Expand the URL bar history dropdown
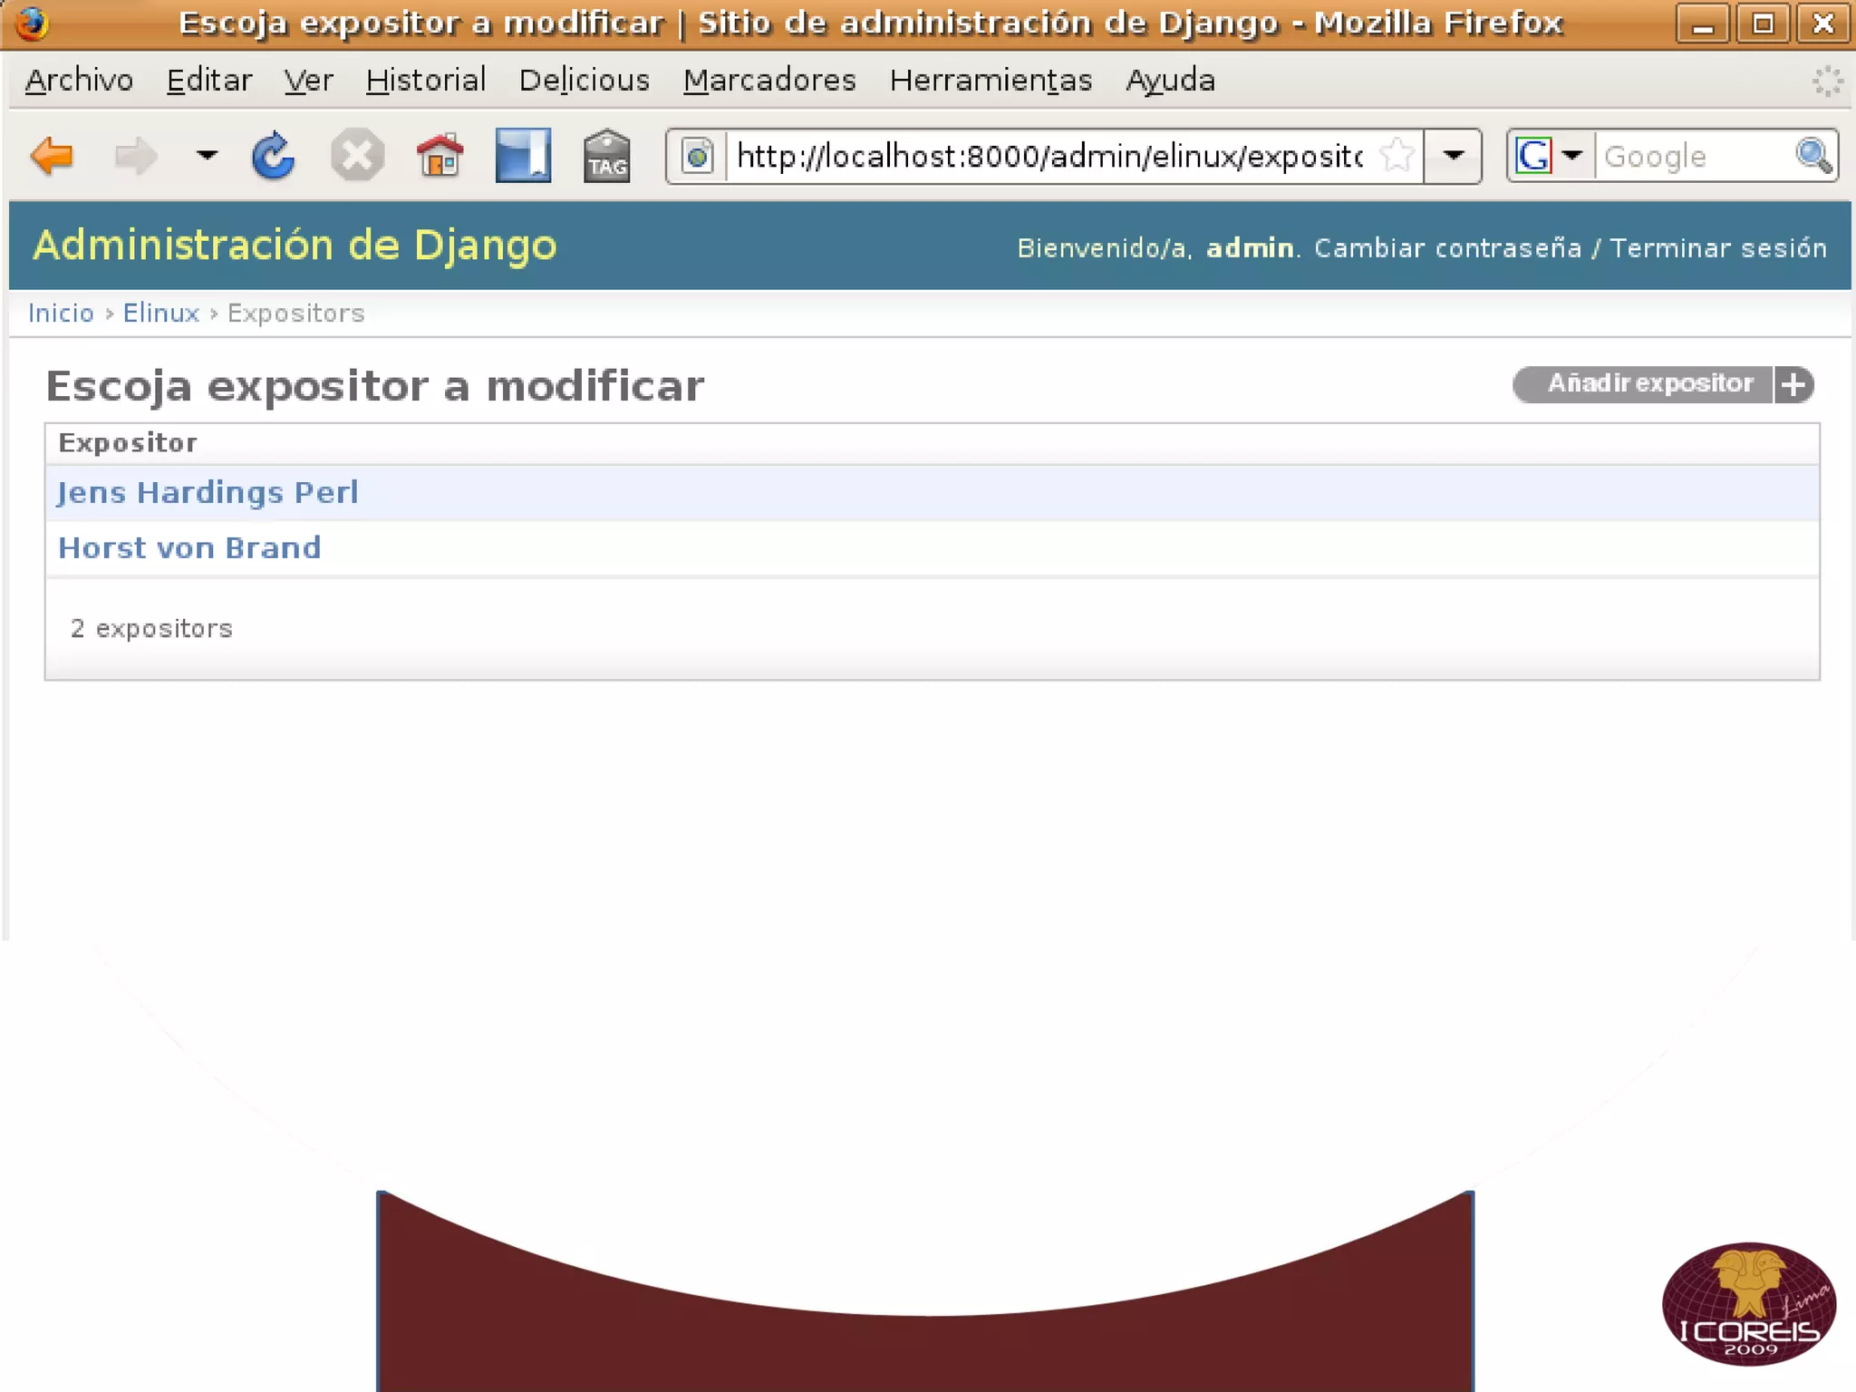The image size is (1856, 1392). [x=1453, y=156]
